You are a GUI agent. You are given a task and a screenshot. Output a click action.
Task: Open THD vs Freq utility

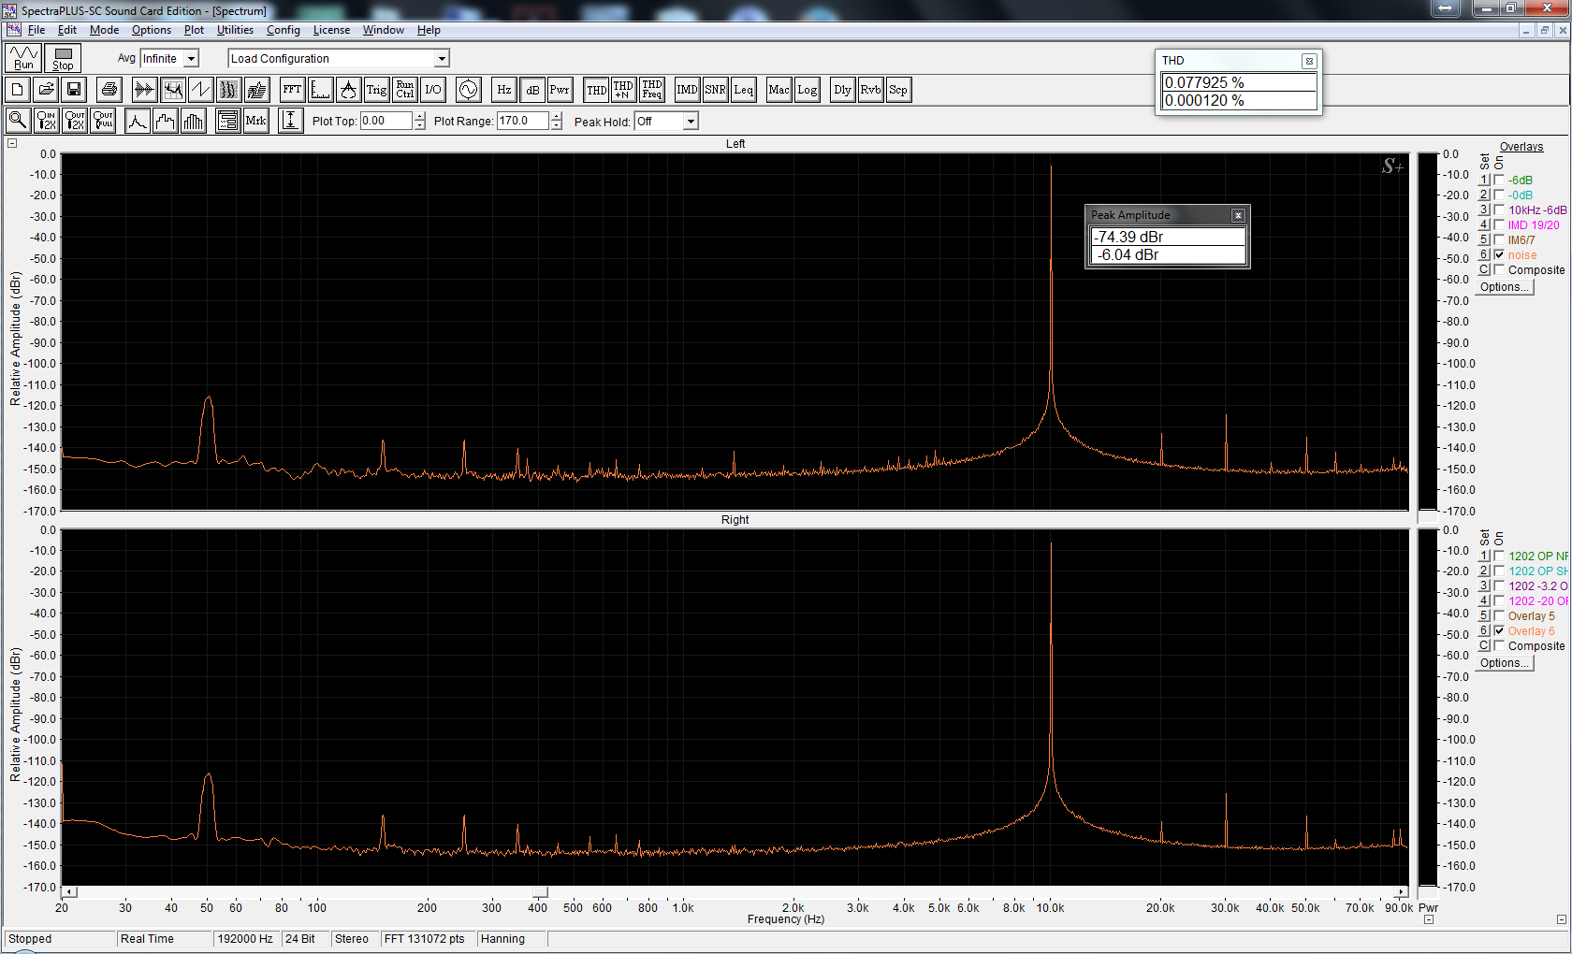[652, 90]
